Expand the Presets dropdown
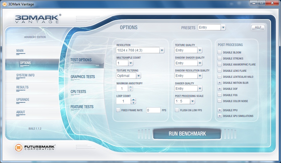The width and height of the screenshot is (281, 163). click(x=223, y=27)
